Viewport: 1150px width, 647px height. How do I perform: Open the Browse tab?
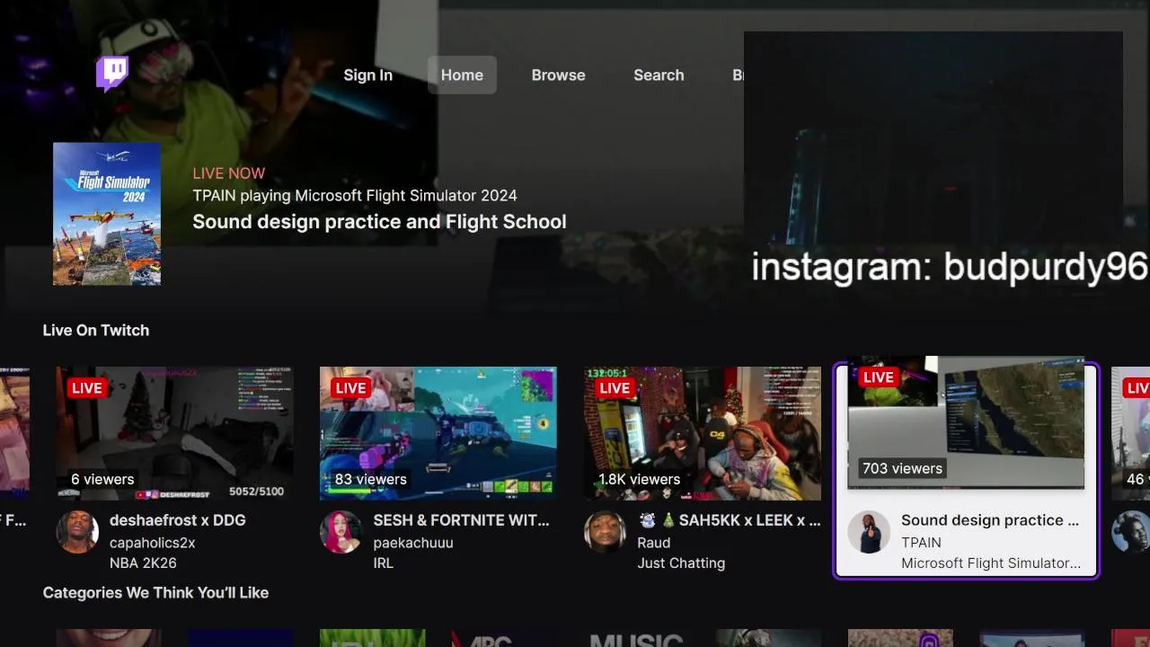click(x=558, y=75)
